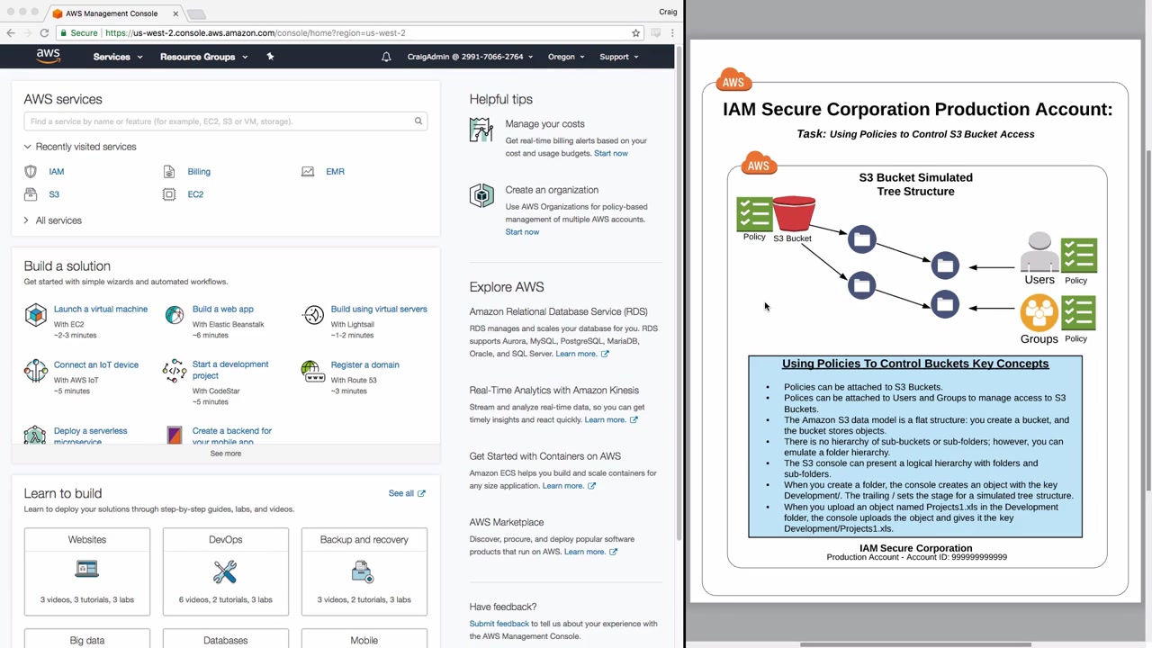Click the diagram window's vertical scrollbar
This screenshot has width=1152, height=648.
tap(1147, 319)
